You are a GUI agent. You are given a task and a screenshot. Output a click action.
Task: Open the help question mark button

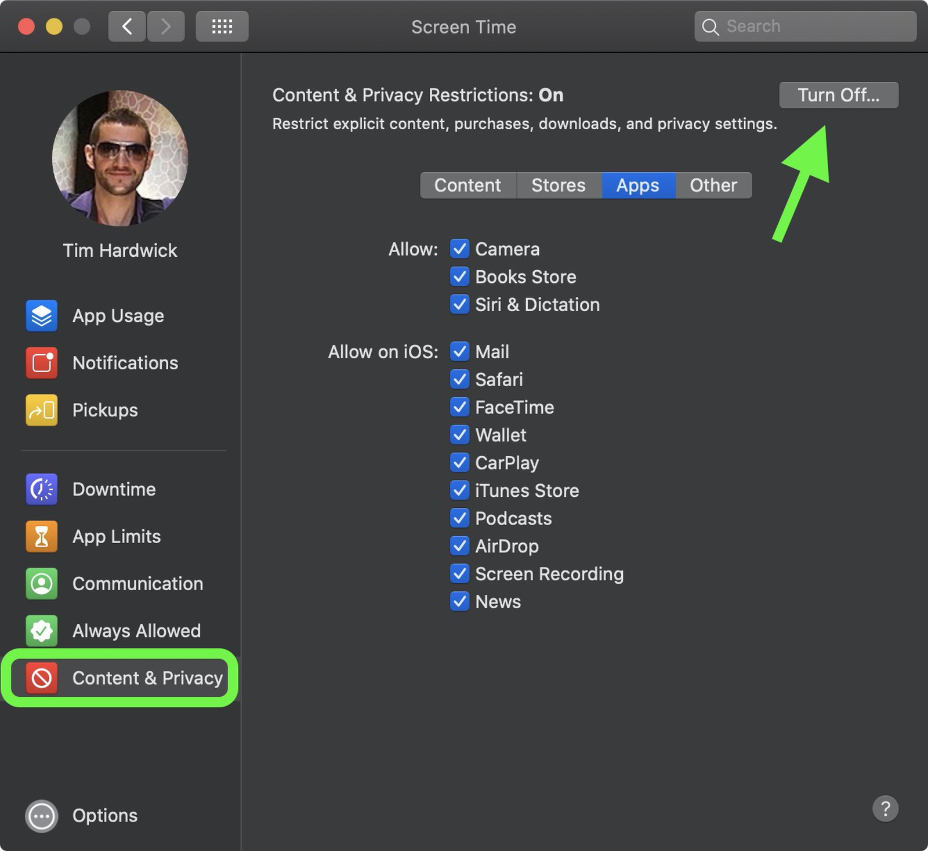point(886,809)
